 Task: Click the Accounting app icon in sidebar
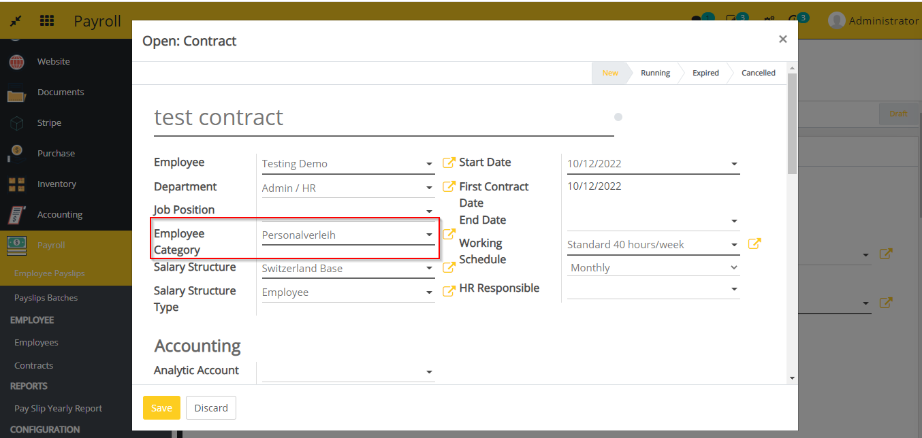(x=16, y=215)
